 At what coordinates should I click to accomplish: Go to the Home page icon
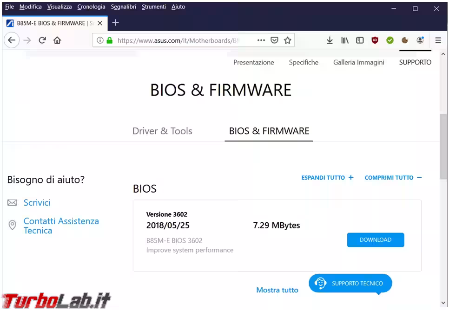tap(57, 40)
